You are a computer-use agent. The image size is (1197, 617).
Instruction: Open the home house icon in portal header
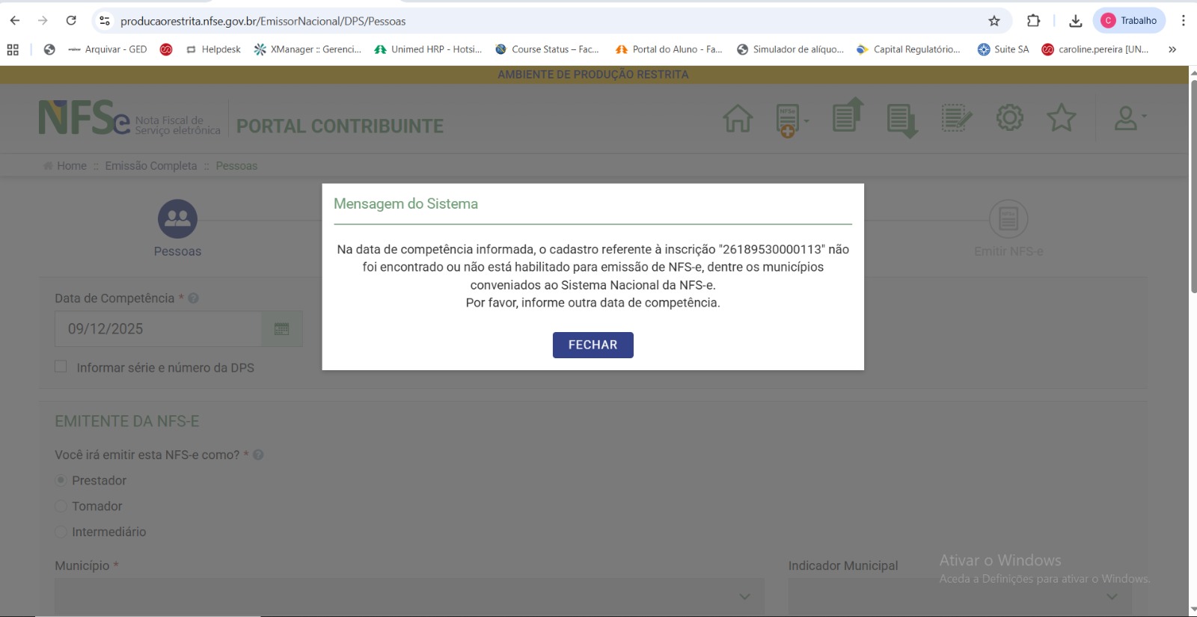tap(738, 118)
